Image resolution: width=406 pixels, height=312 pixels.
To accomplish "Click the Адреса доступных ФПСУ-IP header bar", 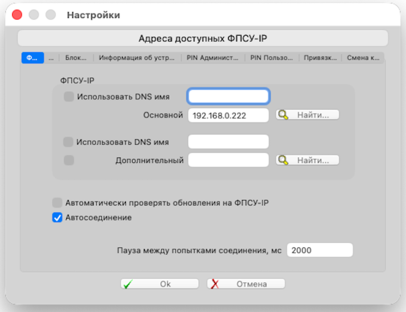I will point(203,38).
